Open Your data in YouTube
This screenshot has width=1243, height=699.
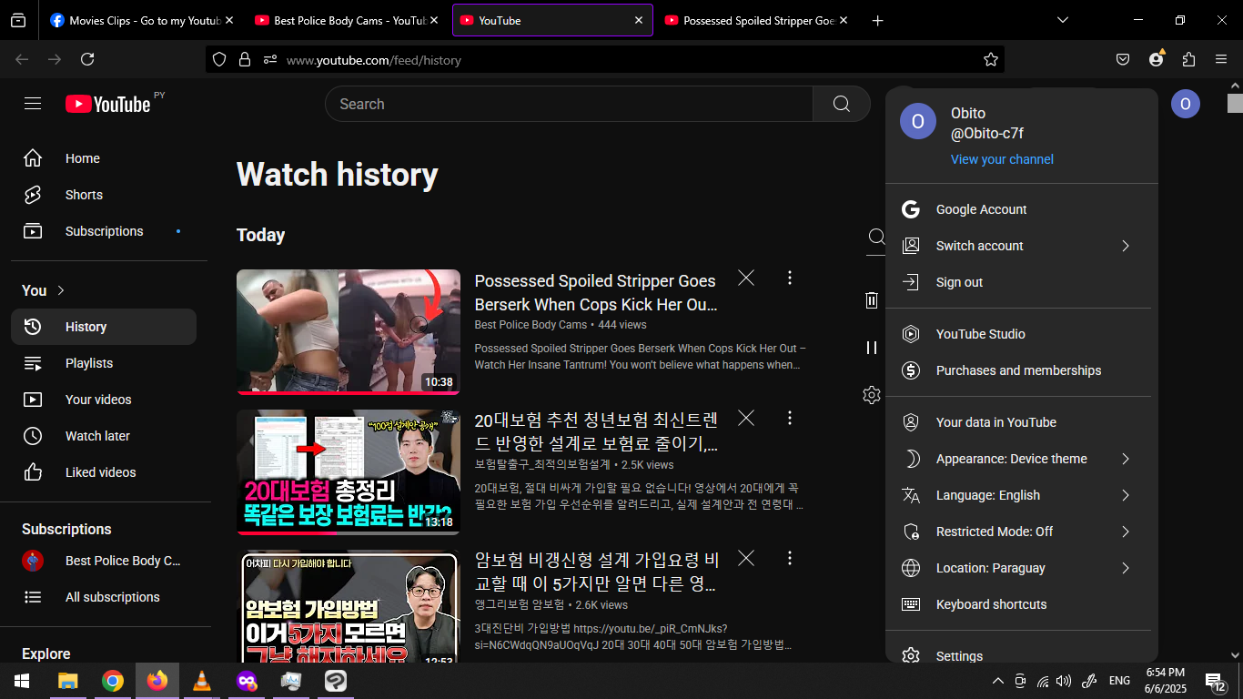tap(1018, 422)
